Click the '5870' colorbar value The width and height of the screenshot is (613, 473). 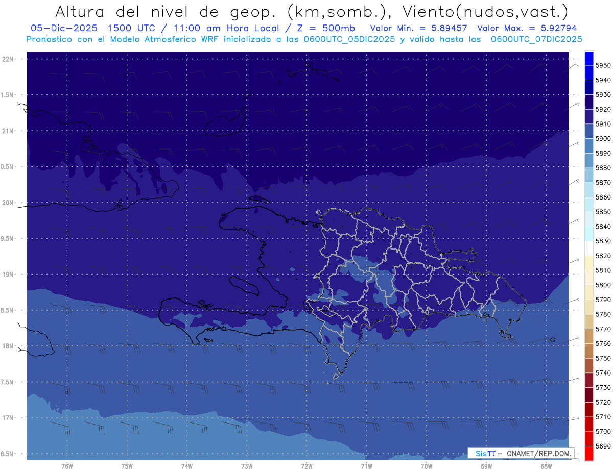click(x=603, y=182)
